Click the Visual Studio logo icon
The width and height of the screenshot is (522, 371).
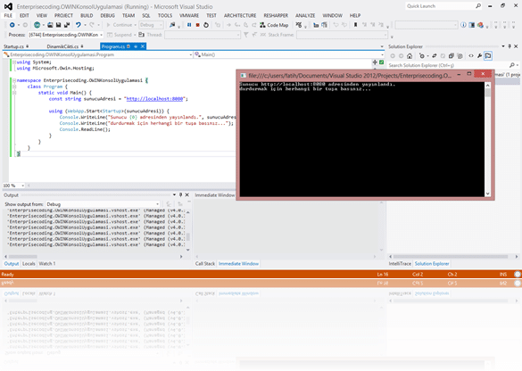click(x=8, y=6)
